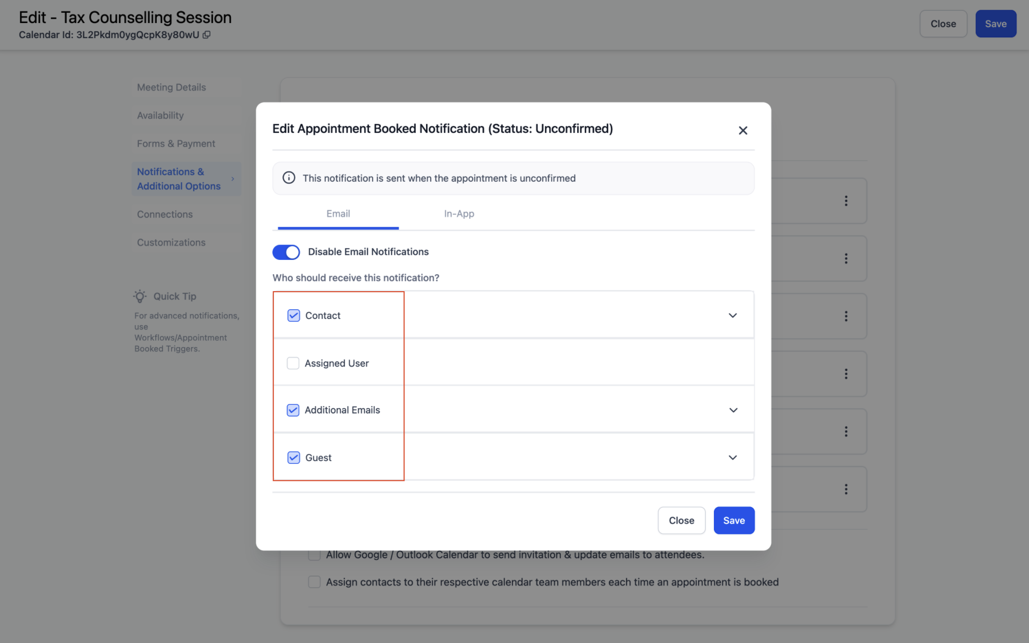Check Assign contacts to calendar team members

click(314, 582)
